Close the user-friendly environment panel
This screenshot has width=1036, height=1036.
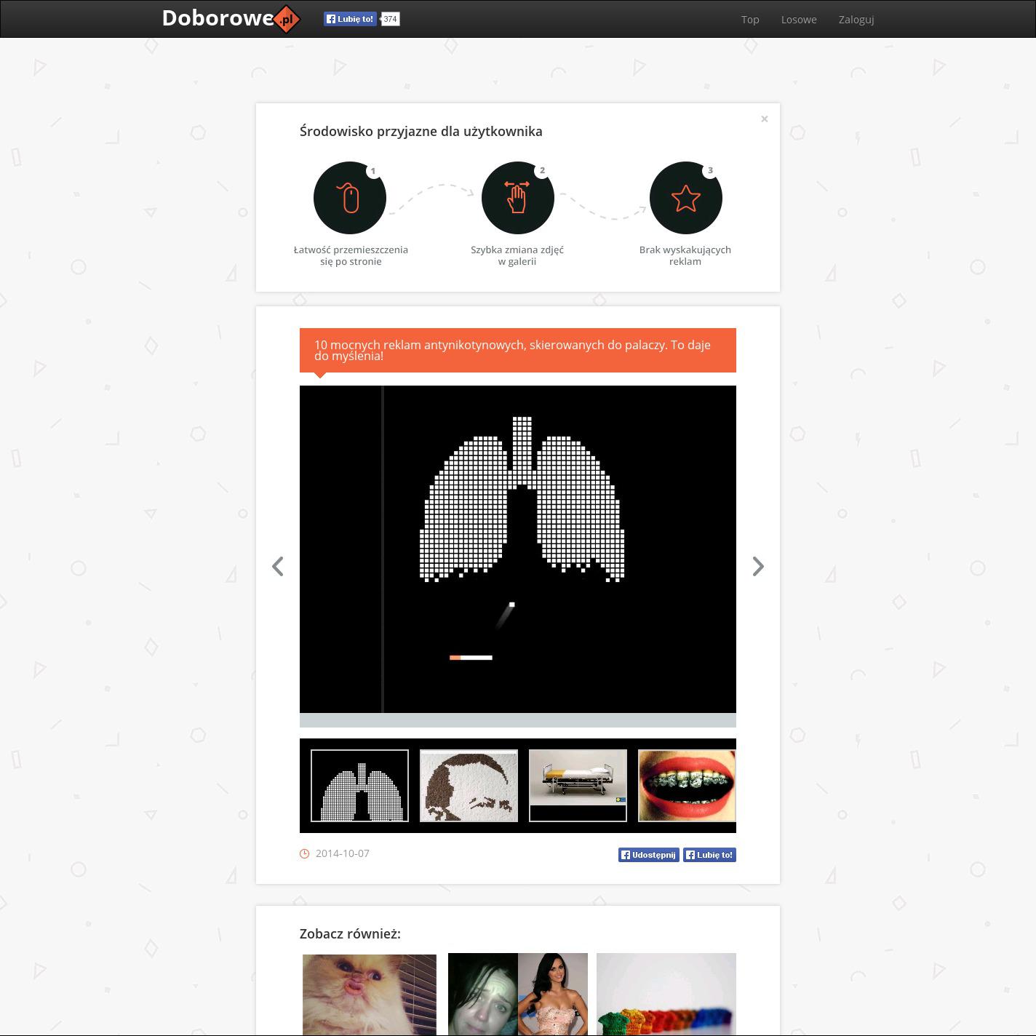[764, 119]
